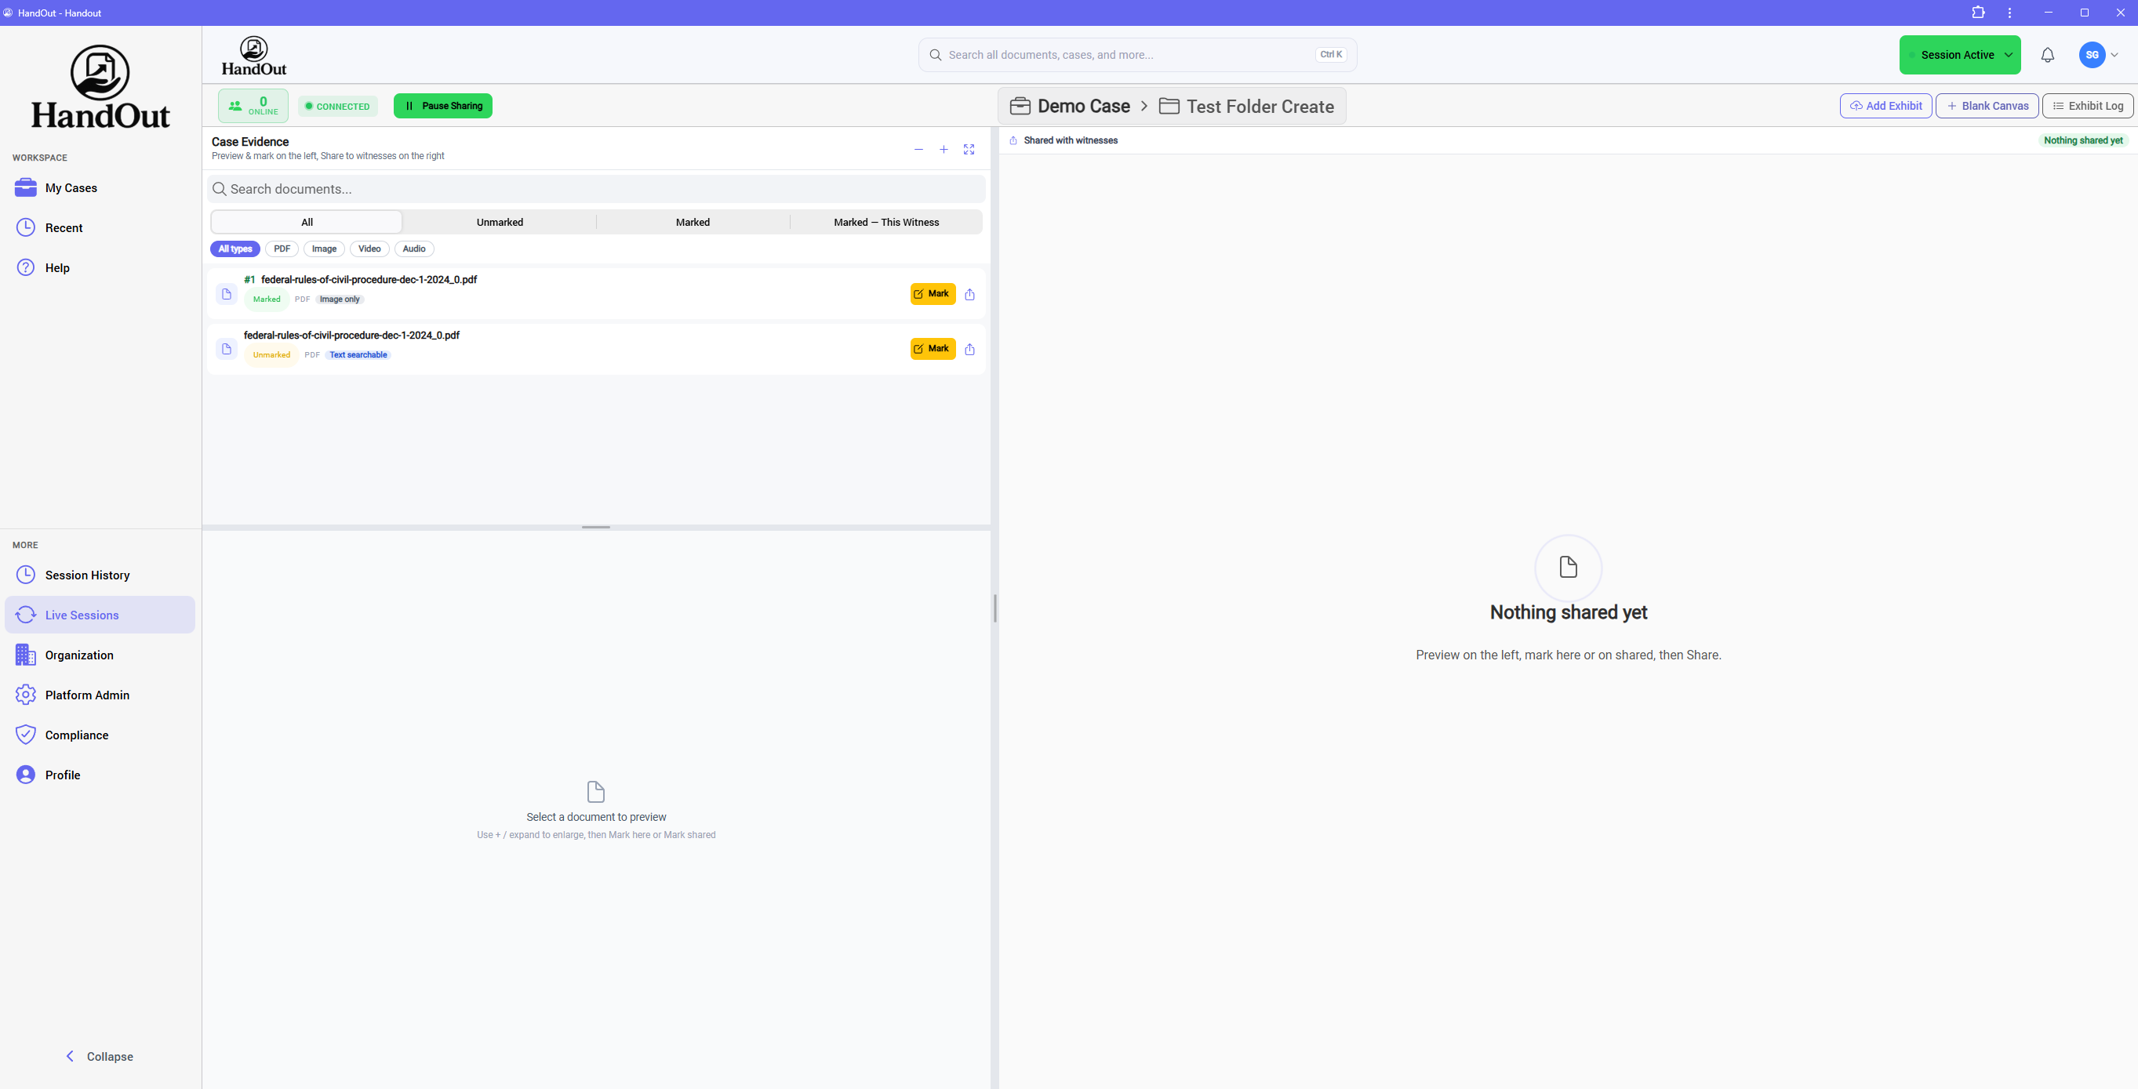The image size is (2138, 1089).
Task: Filter documents by Audio chip
Action: 414,249
